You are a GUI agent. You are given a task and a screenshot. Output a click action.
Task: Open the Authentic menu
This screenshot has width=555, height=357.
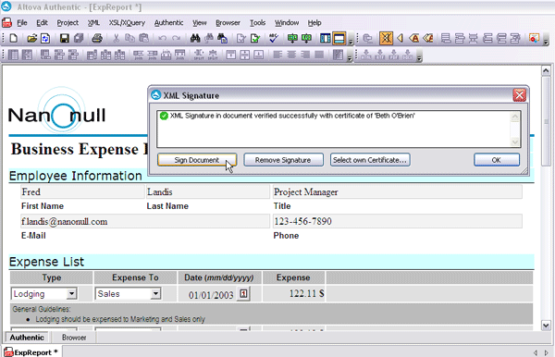pos(169,22)
